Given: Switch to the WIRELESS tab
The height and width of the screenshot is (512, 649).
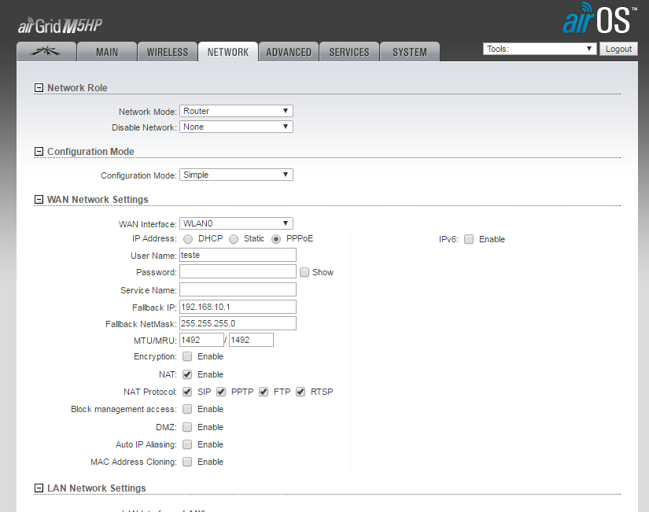Looking at the screenshot, I should pyautogui.click(x=168, y=52).
